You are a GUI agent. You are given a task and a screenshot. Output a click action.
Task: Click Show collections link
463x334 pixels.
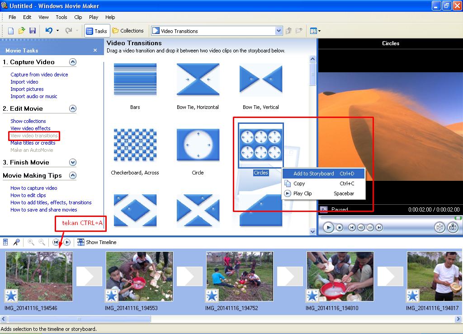pyautogui.click(x=28, y=121)
